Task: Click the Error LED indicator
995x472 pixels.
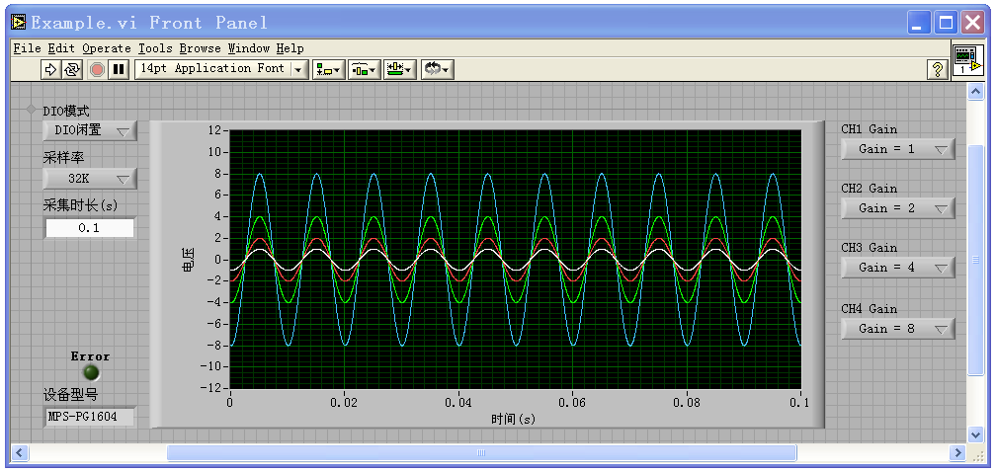Action: tap(91, 372)
